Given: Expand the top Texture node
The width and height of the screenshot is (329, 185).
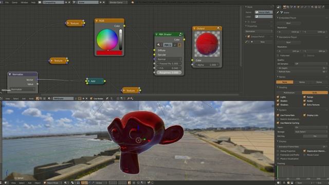Looking at the screenshot, I should (68, 23).
